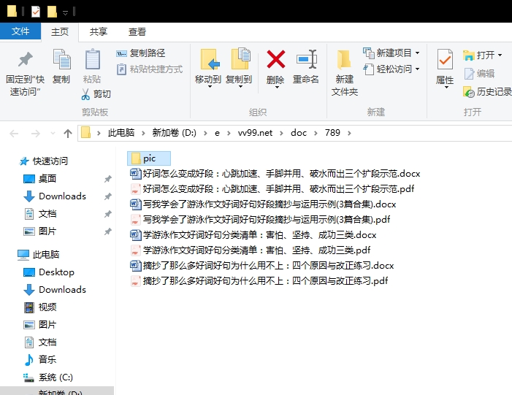Click doc in the address bar
Image resolution: width=512 pixels, height=395 pixels.
[x=299, y=133]
